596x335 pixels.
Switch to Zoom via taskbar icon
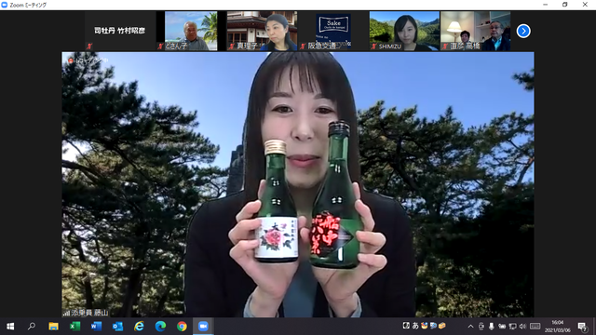203,327
